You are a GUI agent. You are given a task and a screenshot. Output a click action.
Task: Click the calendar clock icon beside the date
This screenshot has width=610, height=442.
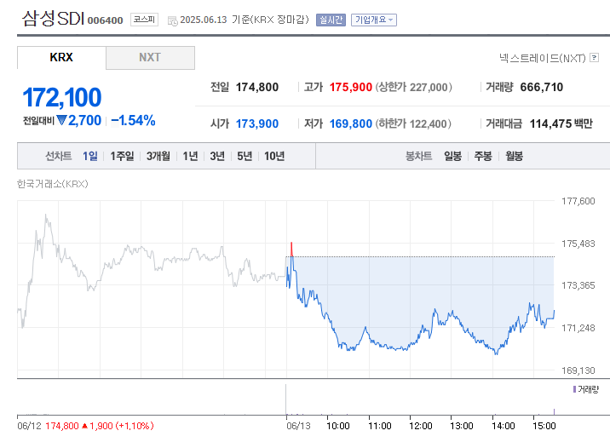[x=172, y=21]
